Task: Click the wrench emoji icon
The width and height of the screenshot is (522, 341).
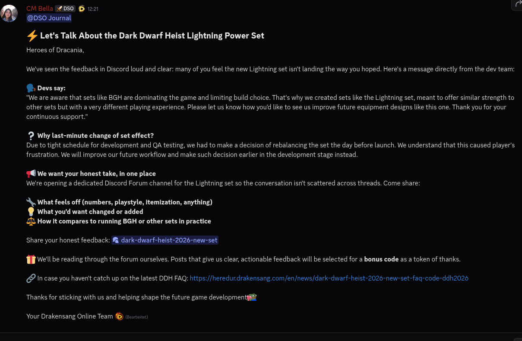Action: click(31, 202)
